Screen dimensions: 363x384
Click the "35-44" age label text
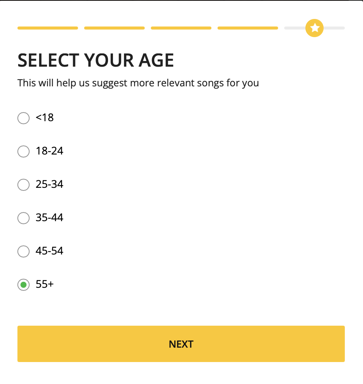(x=50, y=218)
